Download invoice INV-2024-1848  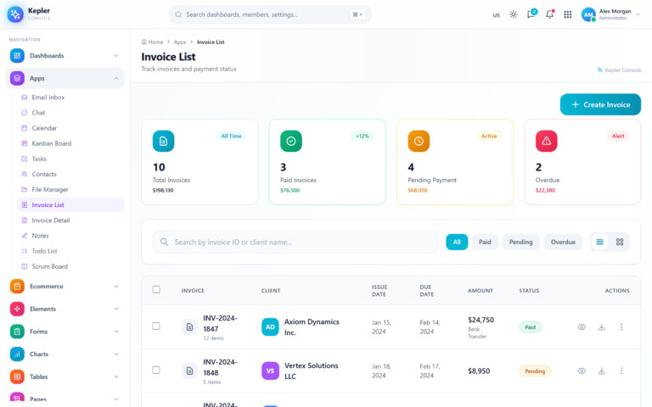(x=602, y=371)
